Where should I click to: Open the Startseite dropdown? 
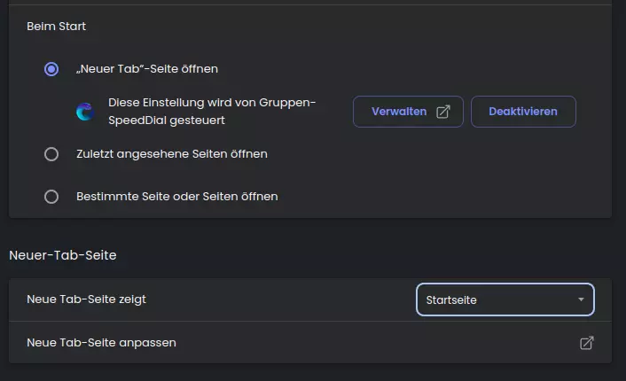tap(505, 299)
